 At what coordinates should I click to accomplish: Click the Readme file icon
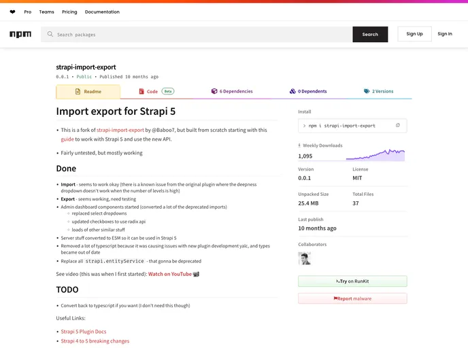[x=78, y=91]
